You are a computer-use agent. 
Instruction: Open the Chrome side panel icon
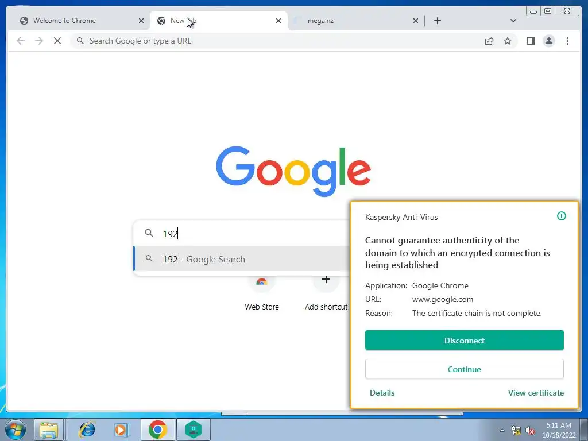coord(530,41)
